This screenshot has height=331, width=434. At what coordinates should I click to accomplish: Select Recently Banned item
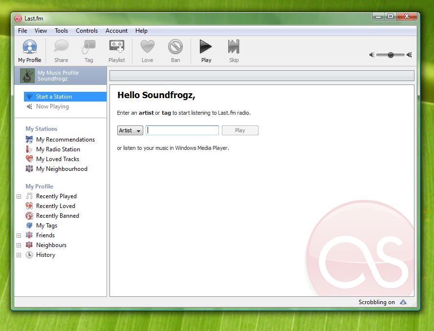click(52, 216)
